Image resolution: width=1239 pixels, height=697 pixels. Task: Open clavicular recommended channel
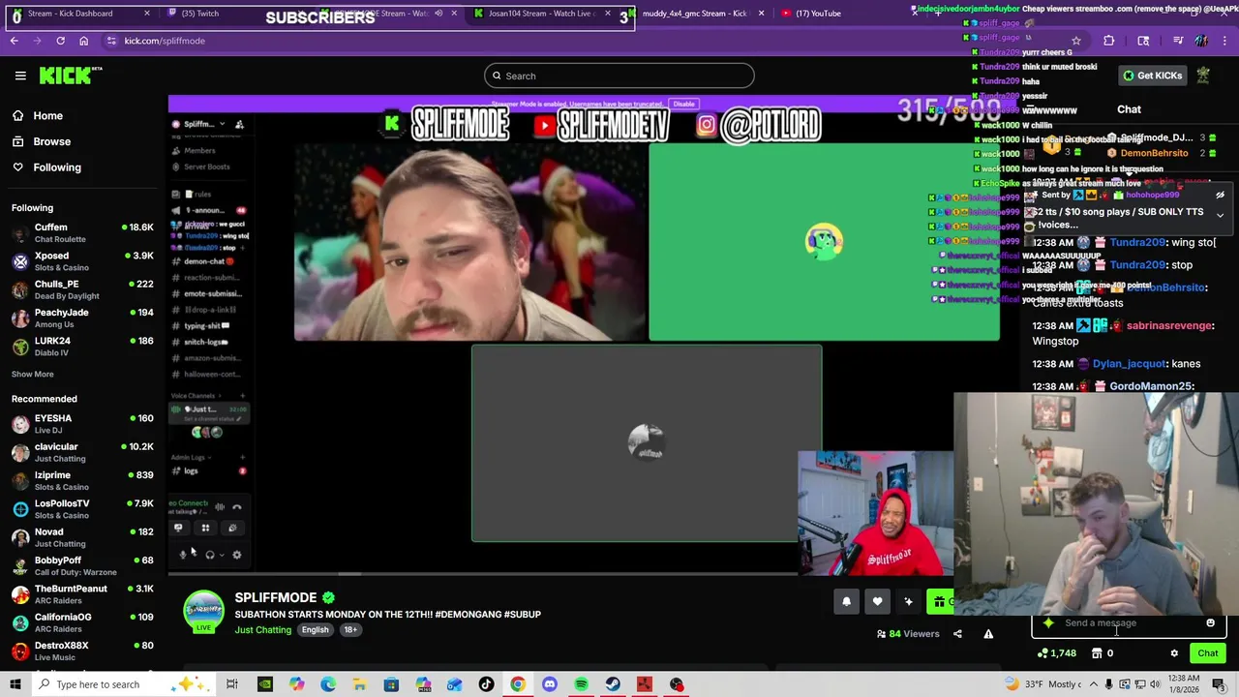[82, 452]
